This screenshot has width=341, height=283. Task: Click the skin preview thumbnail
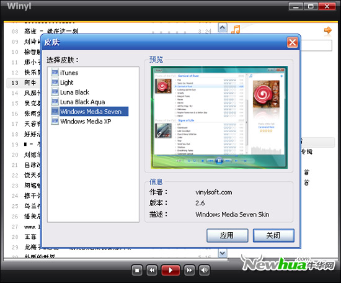219,117
